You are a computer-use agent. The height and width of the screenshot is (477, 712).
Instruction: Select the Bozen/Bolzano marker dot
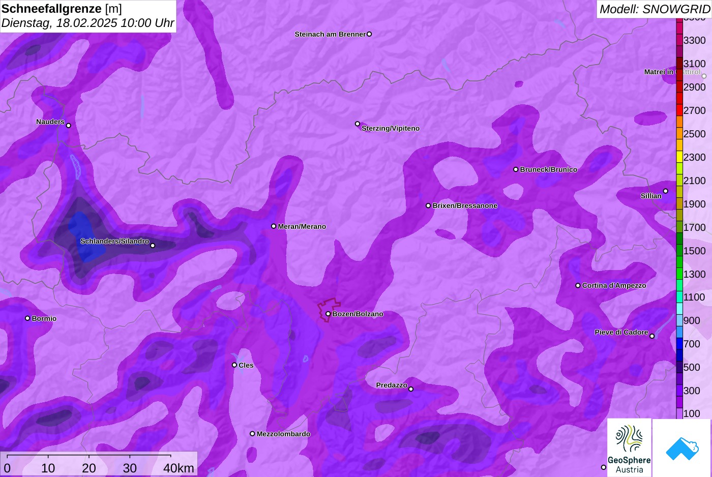click(x=328, y=314)
